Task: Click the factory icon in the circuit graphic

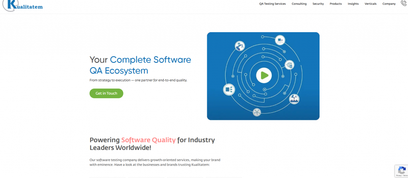Action: coord(294,99)
